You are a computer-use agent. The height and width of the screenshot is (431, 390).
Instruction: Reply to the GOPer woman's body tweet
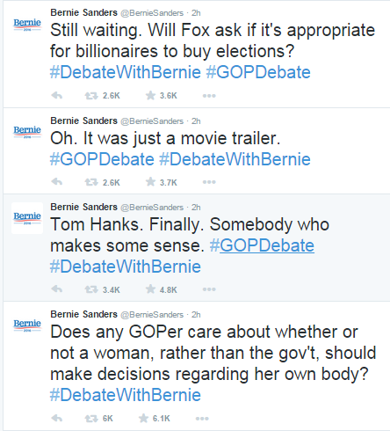point(57,418)
